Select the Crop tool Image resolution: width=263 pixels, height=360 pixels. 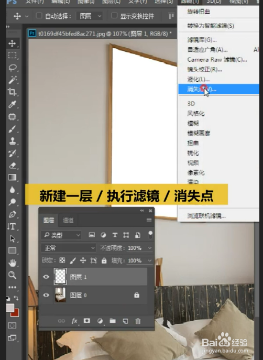click(12, 92)
